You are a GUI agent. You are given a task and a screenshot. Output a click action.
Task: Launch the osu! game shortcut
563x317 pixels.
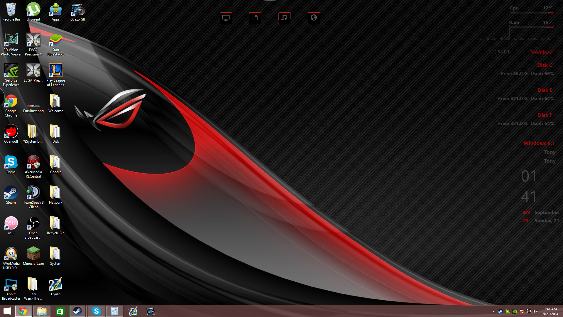coord(11,225)
